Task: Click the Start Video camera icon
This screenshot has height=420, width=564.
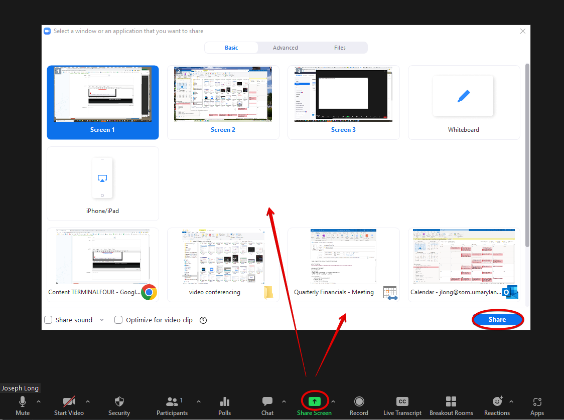Action: (x=69, y=401)
